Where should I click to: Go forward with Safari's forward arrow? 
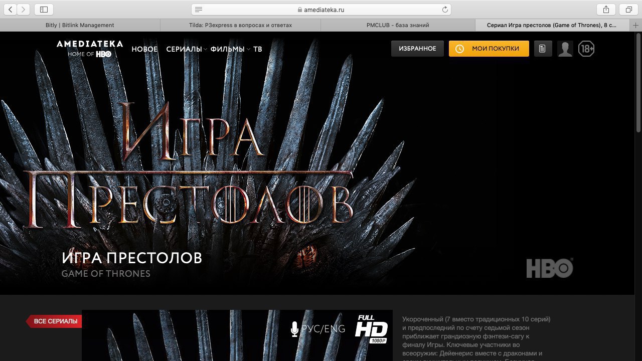(x=24, y=10)
